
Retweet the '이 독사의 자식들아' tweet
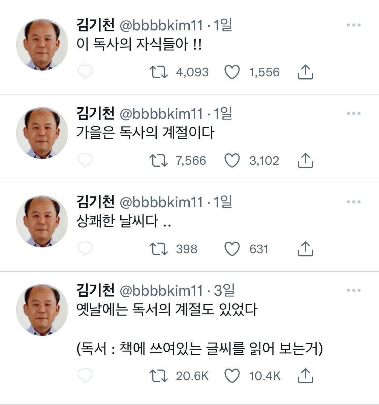[158, 72]
